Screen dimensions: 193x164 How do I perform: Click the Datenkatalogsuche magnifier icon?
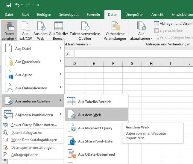tap(5, 133)
